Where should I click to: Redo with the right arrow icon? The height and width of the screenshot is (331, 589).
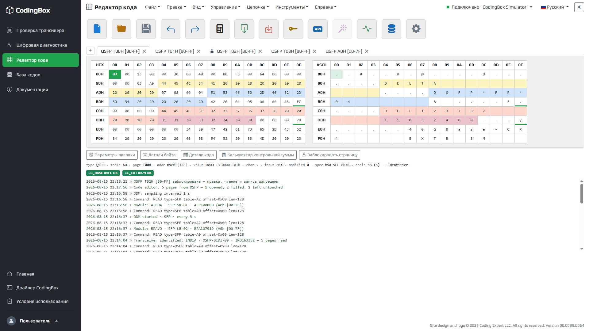coord(195,29)
